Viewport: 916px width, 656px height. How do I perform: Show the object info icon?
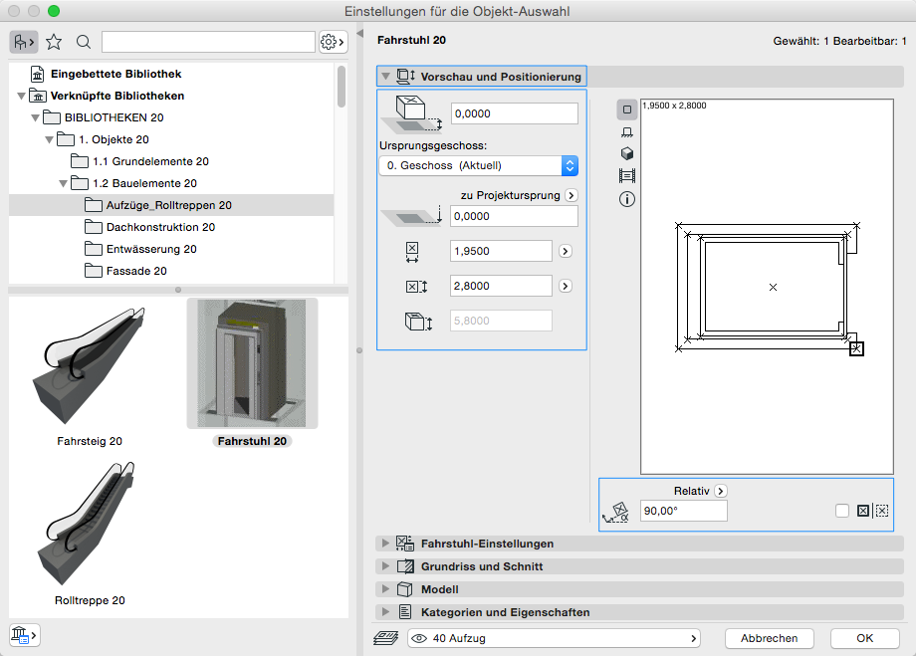pos(627,199)
